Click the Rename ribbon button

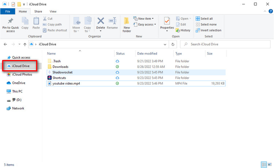coord(112,23)
